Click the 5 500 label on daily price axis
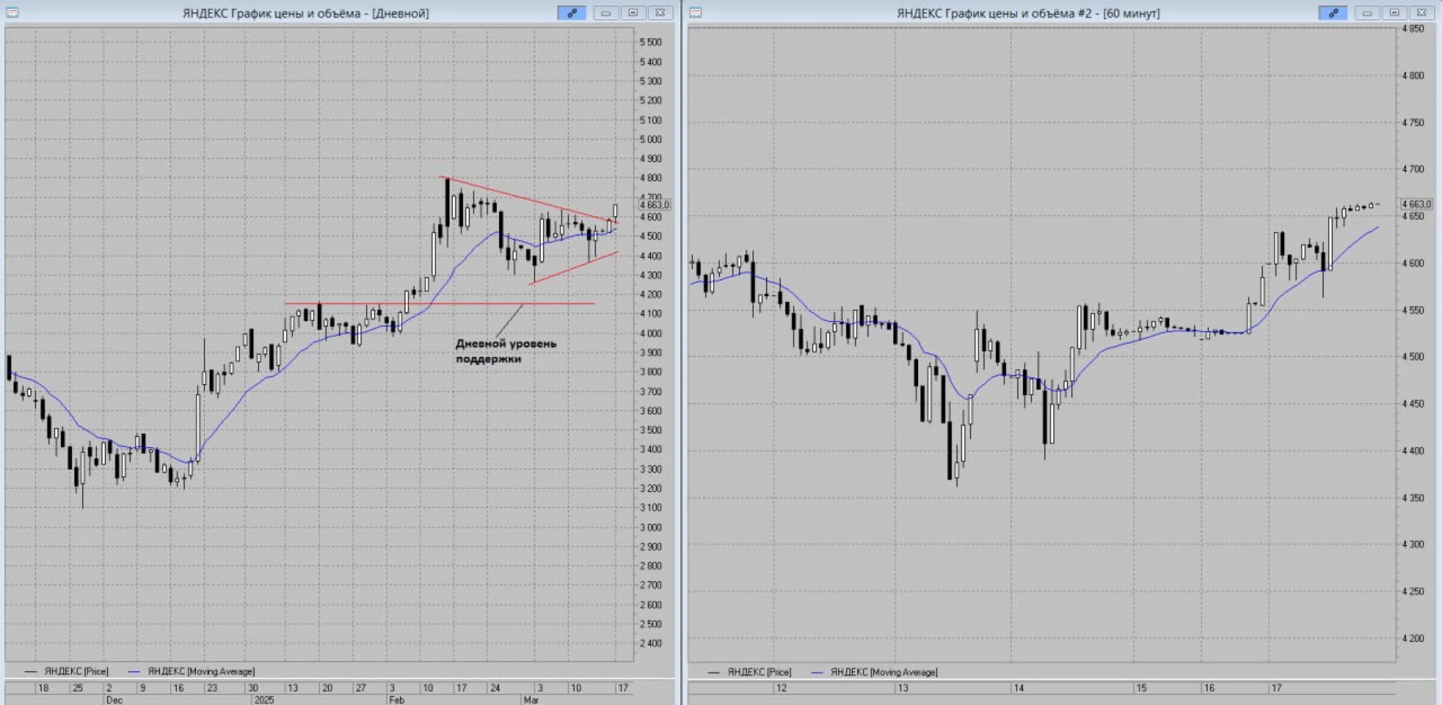 coord(651,42)
